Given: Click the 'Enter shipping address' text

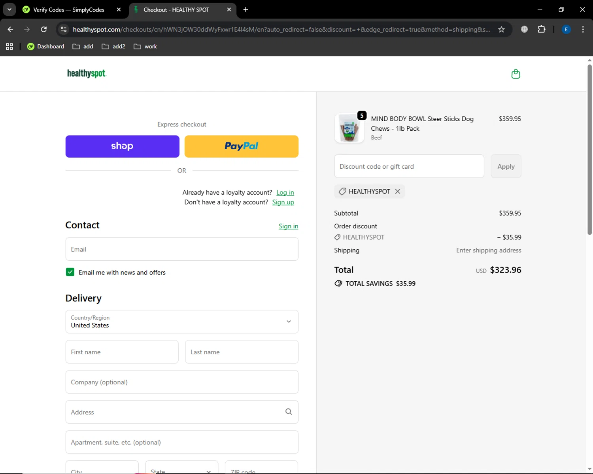Looking at the screenshot, I should (x=489, y=250).
